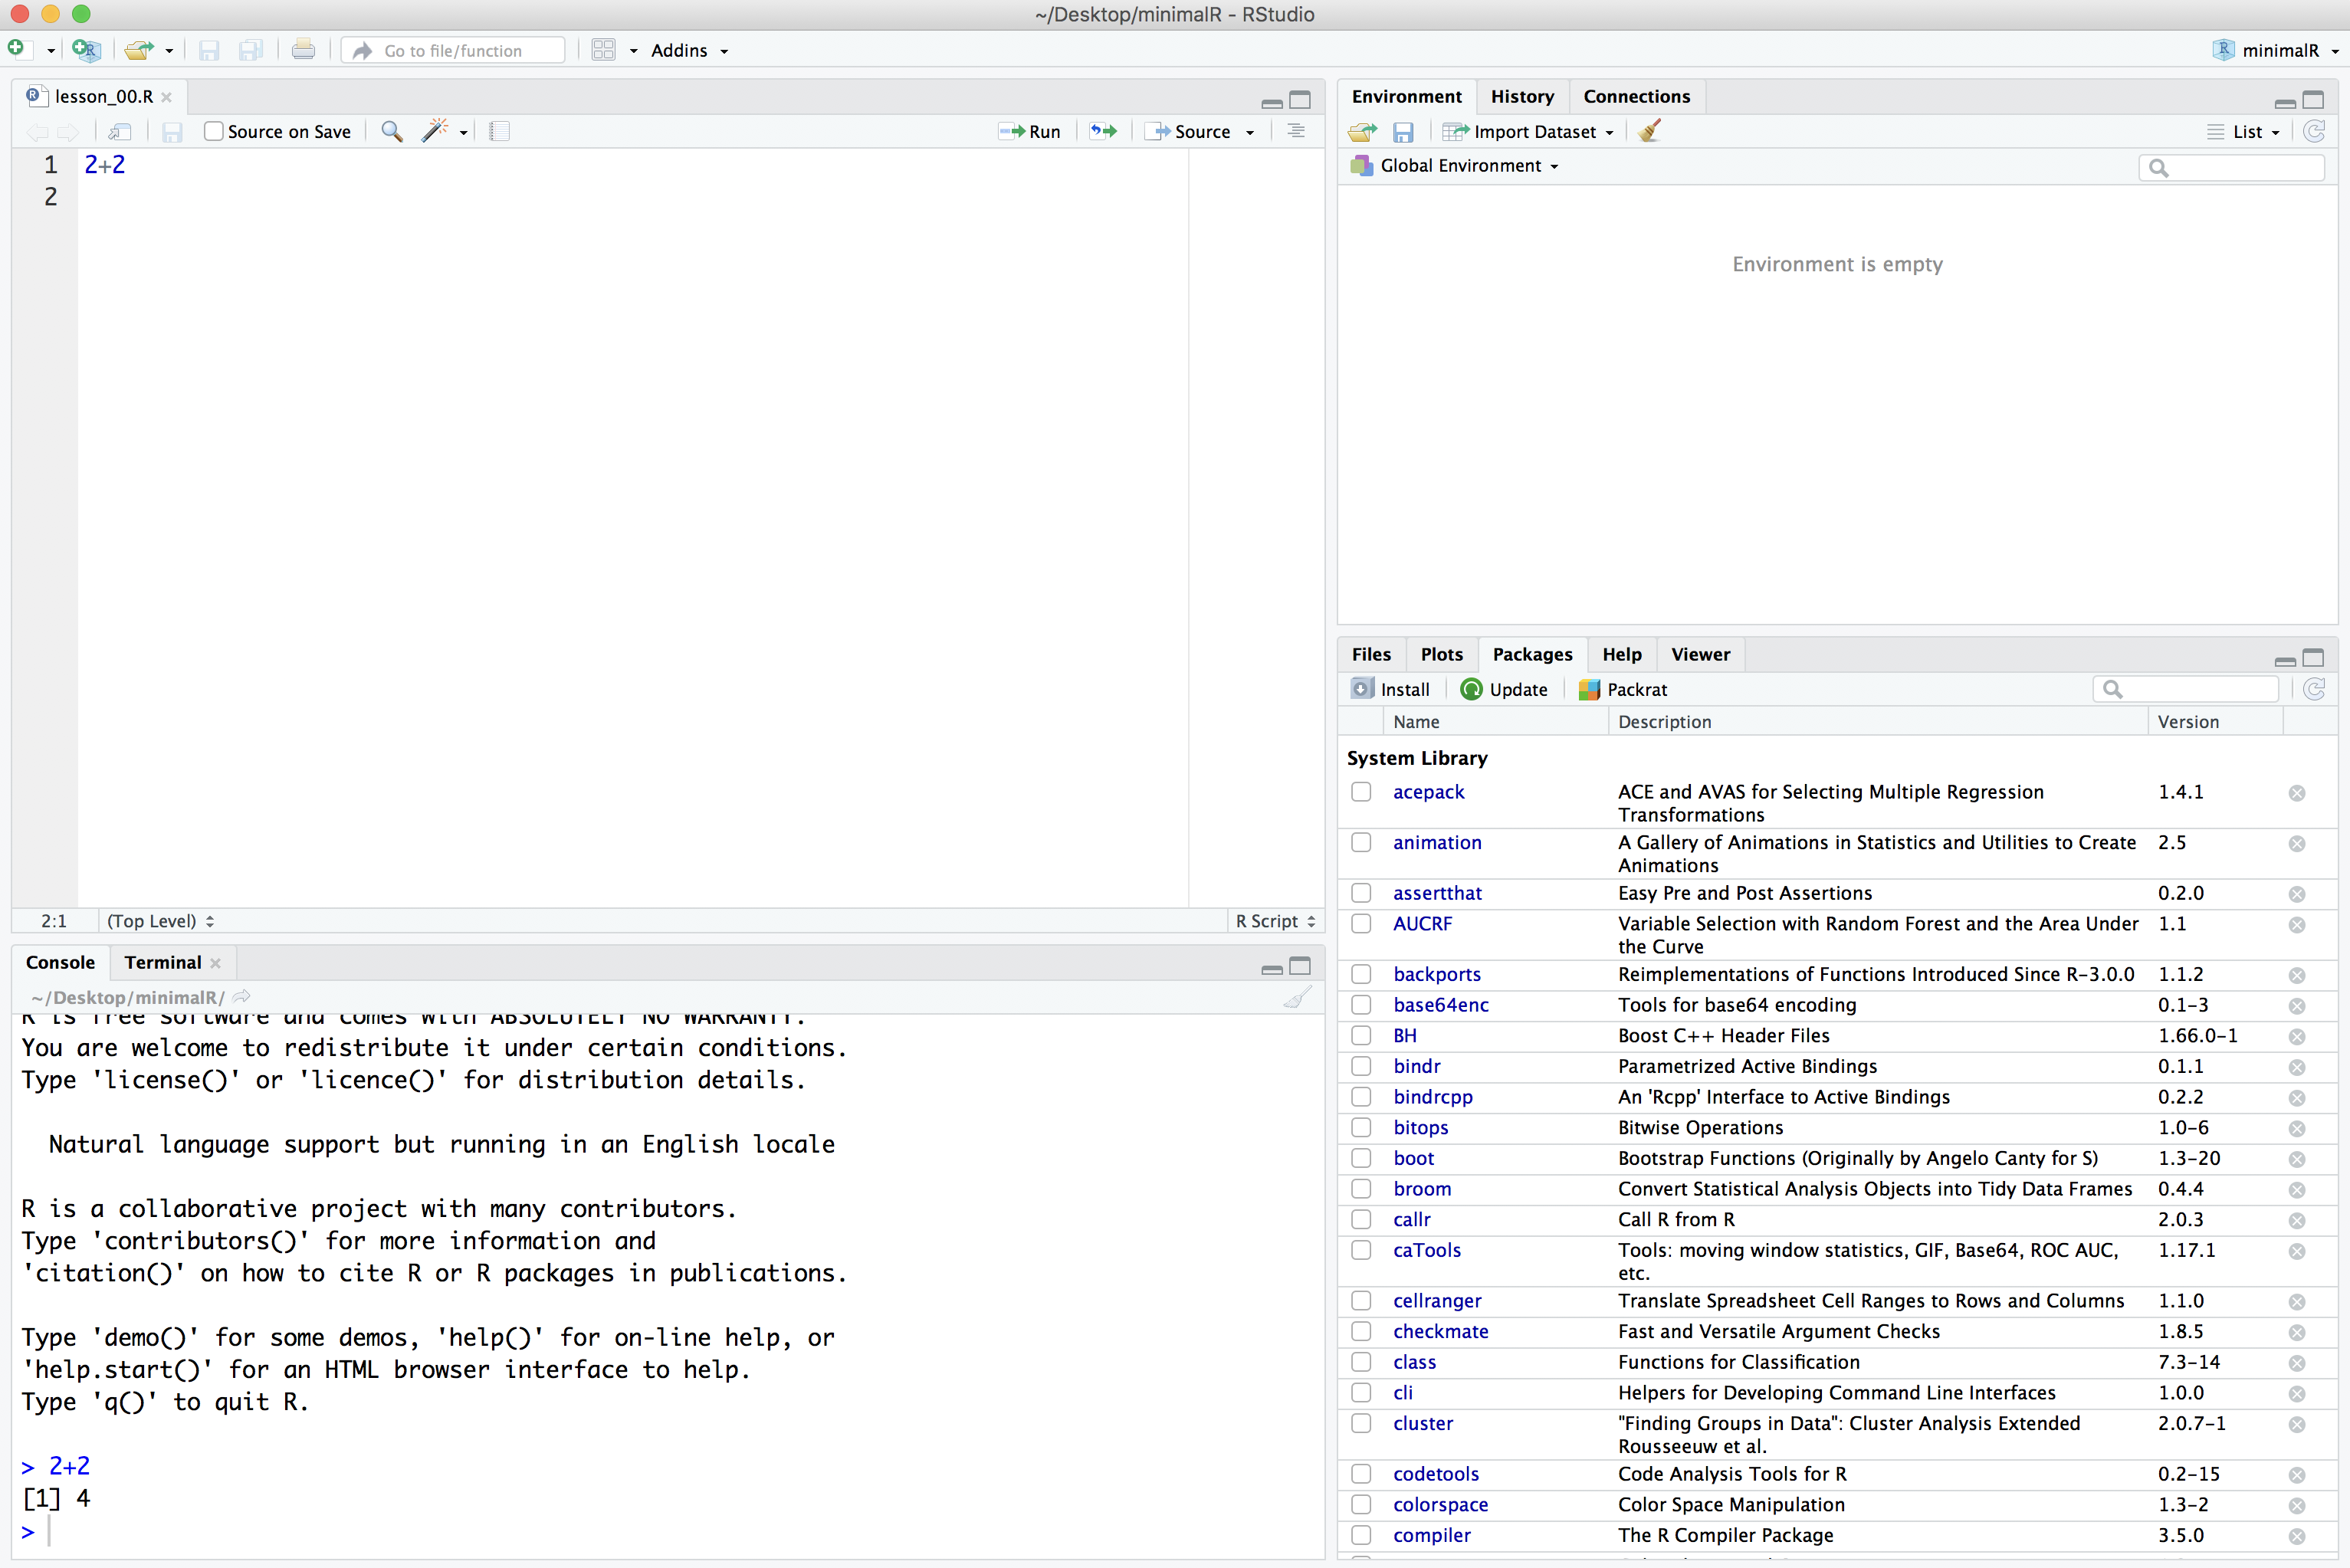
Task: Click the Run button in the editor toolbar
Action: point(1030,131)
